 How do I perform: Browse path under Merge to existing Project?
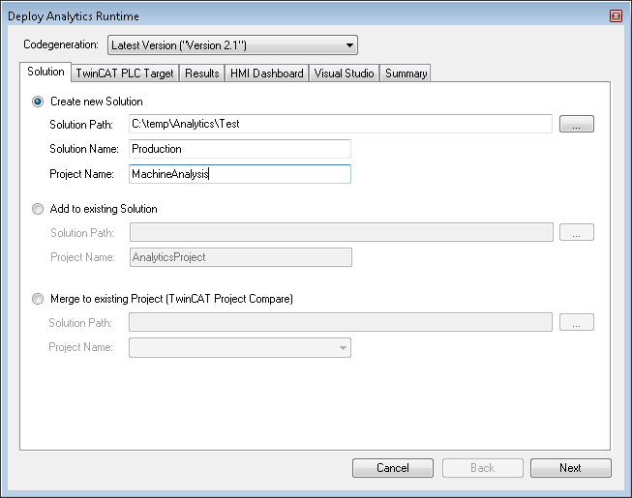tap(577, 322)
